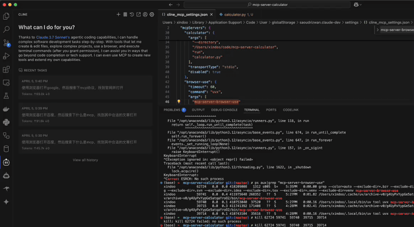Open the Python view in activity bar
414x227 pixels.
[x=6, y=122]
